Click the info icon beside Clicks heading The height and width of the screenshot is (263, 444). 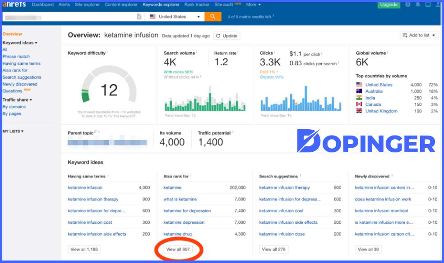pyautogui.click(x=274, y=52)
